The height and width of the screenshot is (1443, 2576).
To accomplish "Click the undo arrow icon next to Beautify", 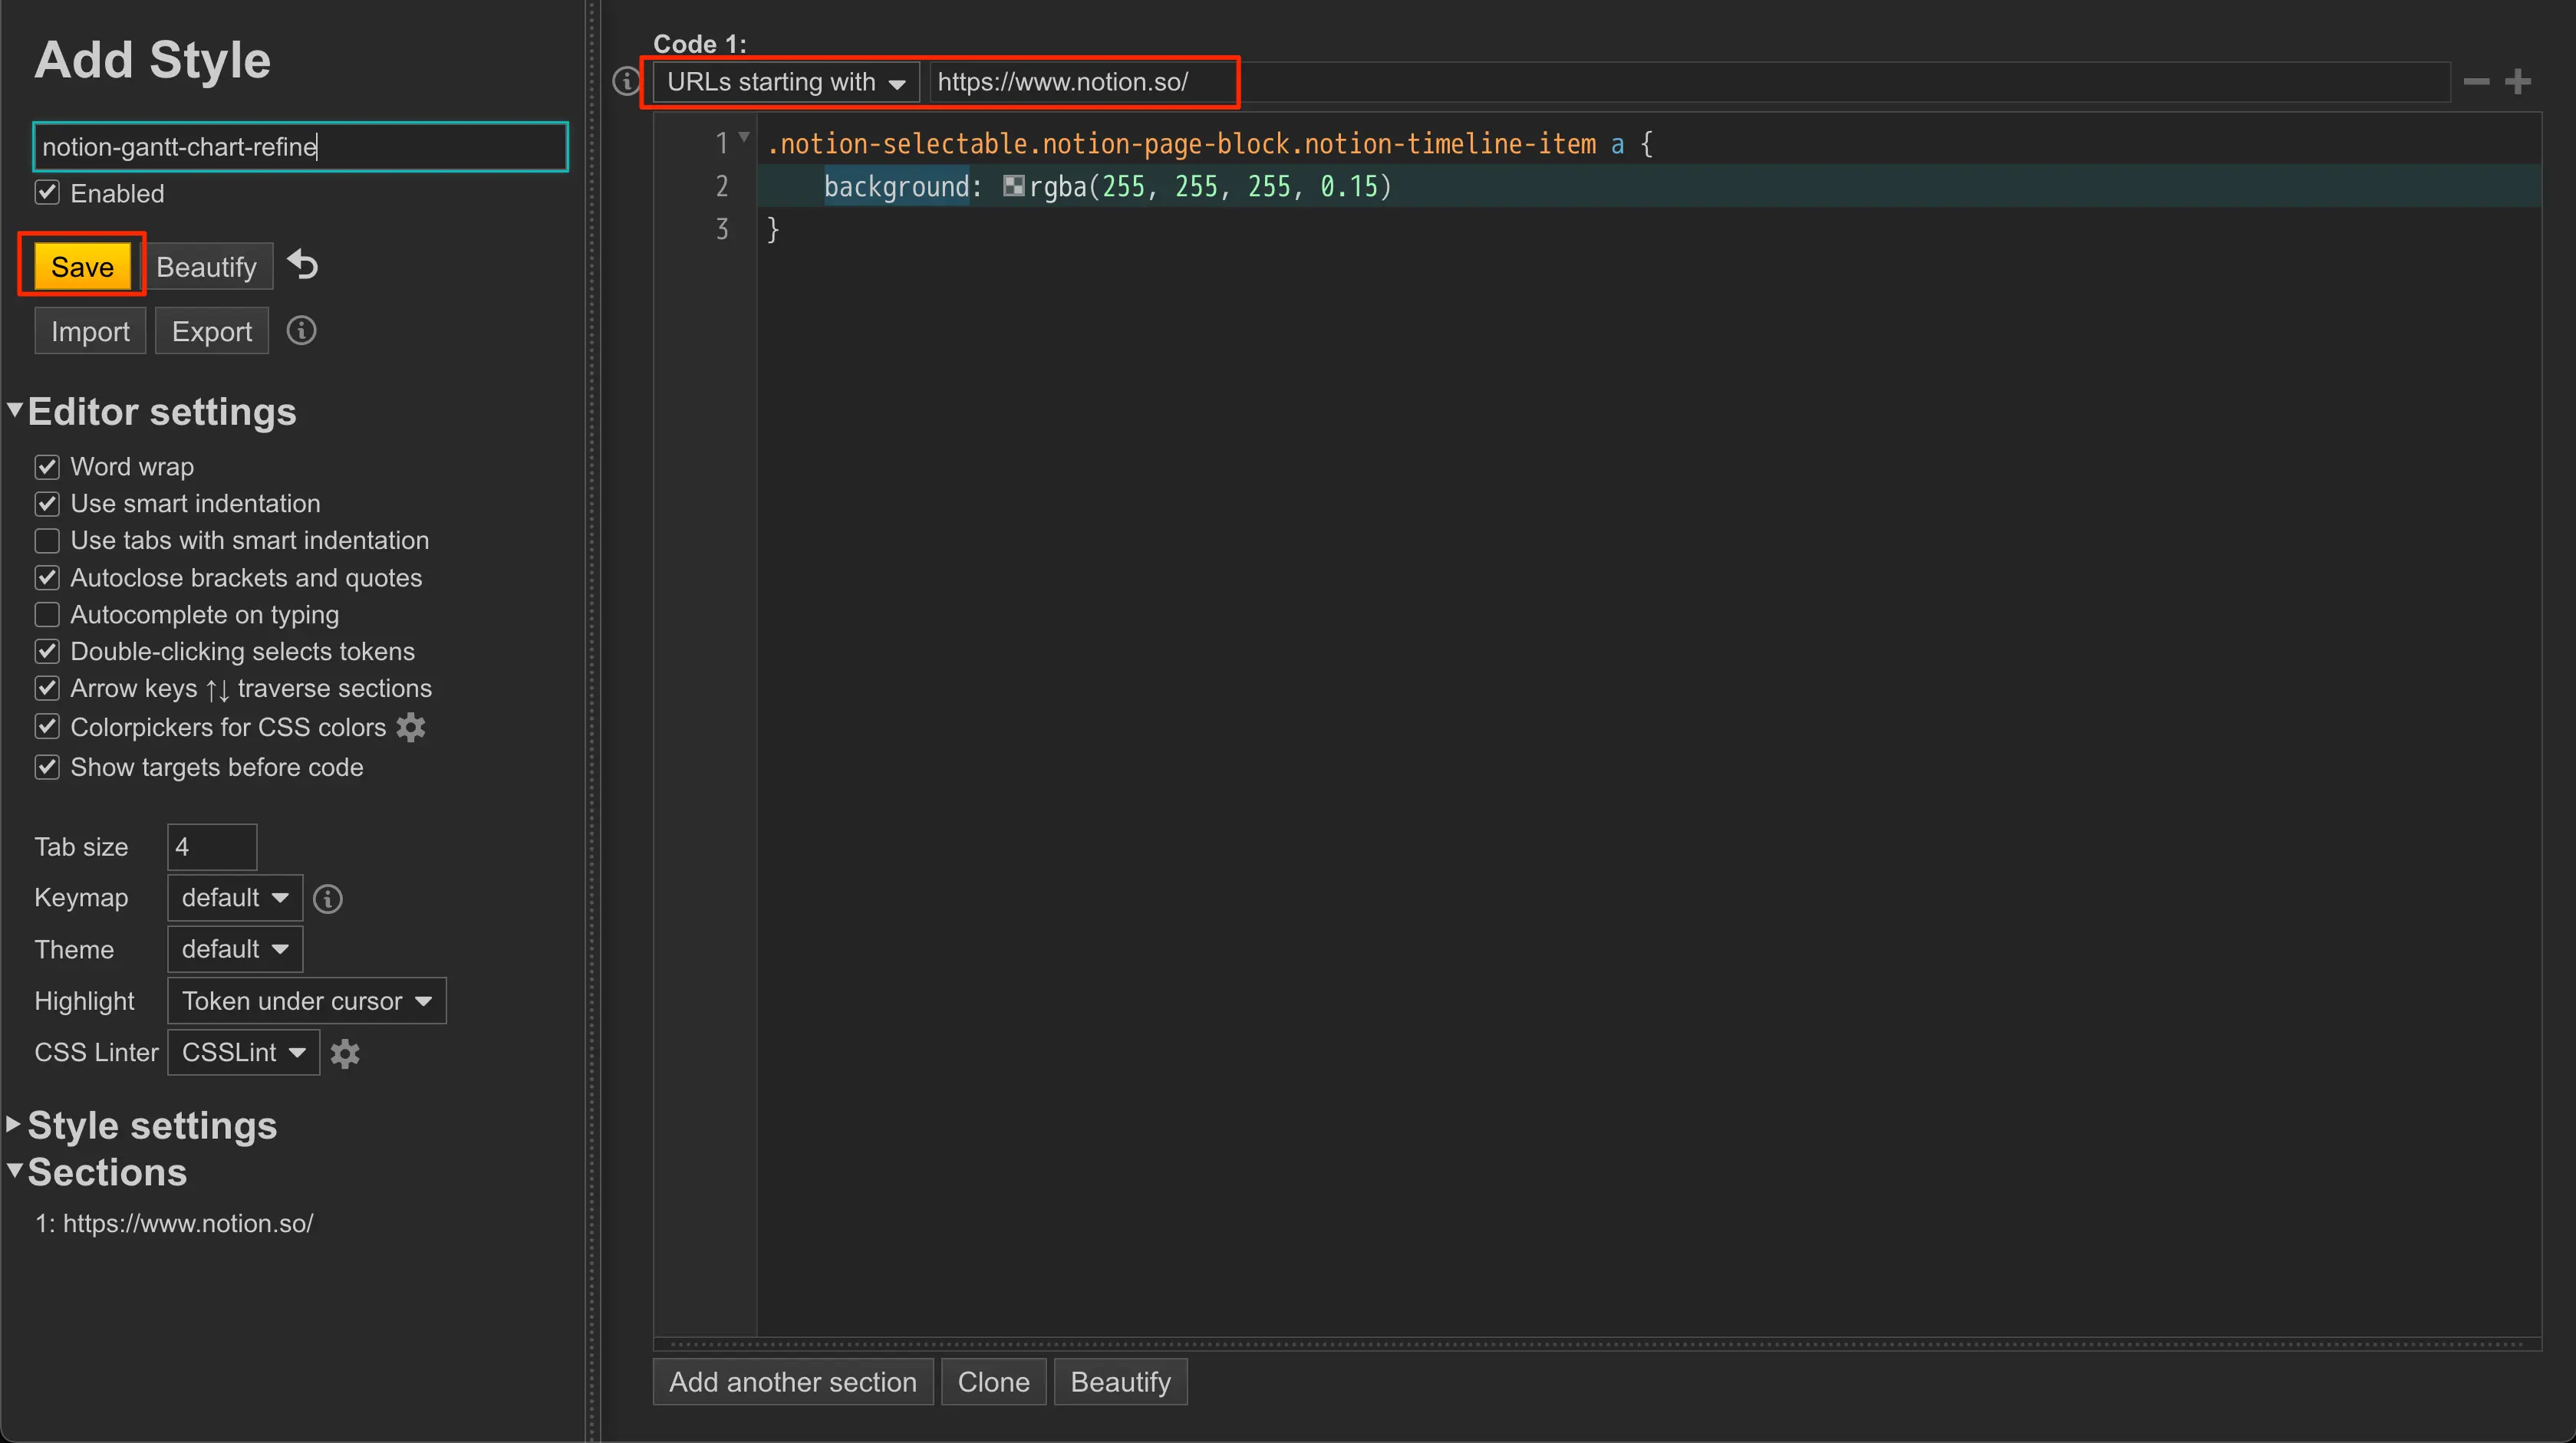I will (303, 265).
